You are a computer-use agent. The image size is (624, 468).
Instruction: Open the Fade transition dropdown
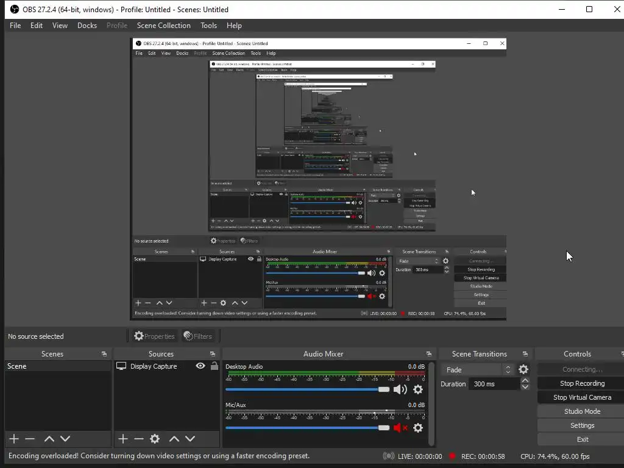click(x=477, y=370)
